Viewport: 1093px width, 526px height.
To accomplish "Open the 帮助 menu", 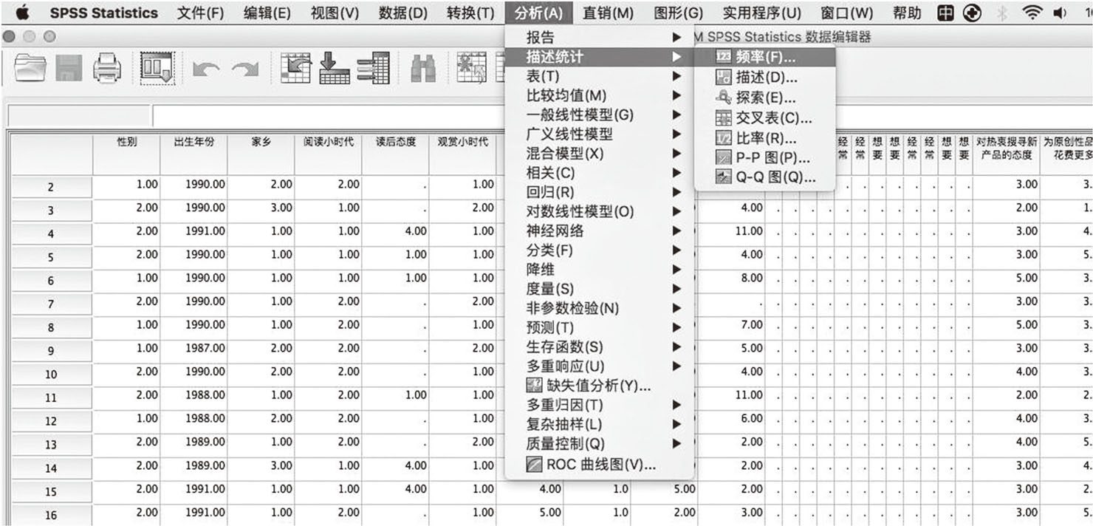I will click(906, 13).
